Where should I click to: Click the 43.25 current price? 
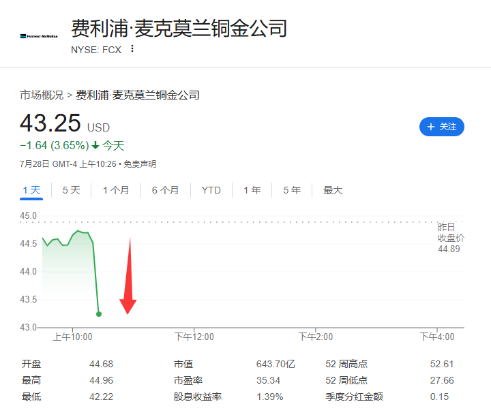[50, 123]
